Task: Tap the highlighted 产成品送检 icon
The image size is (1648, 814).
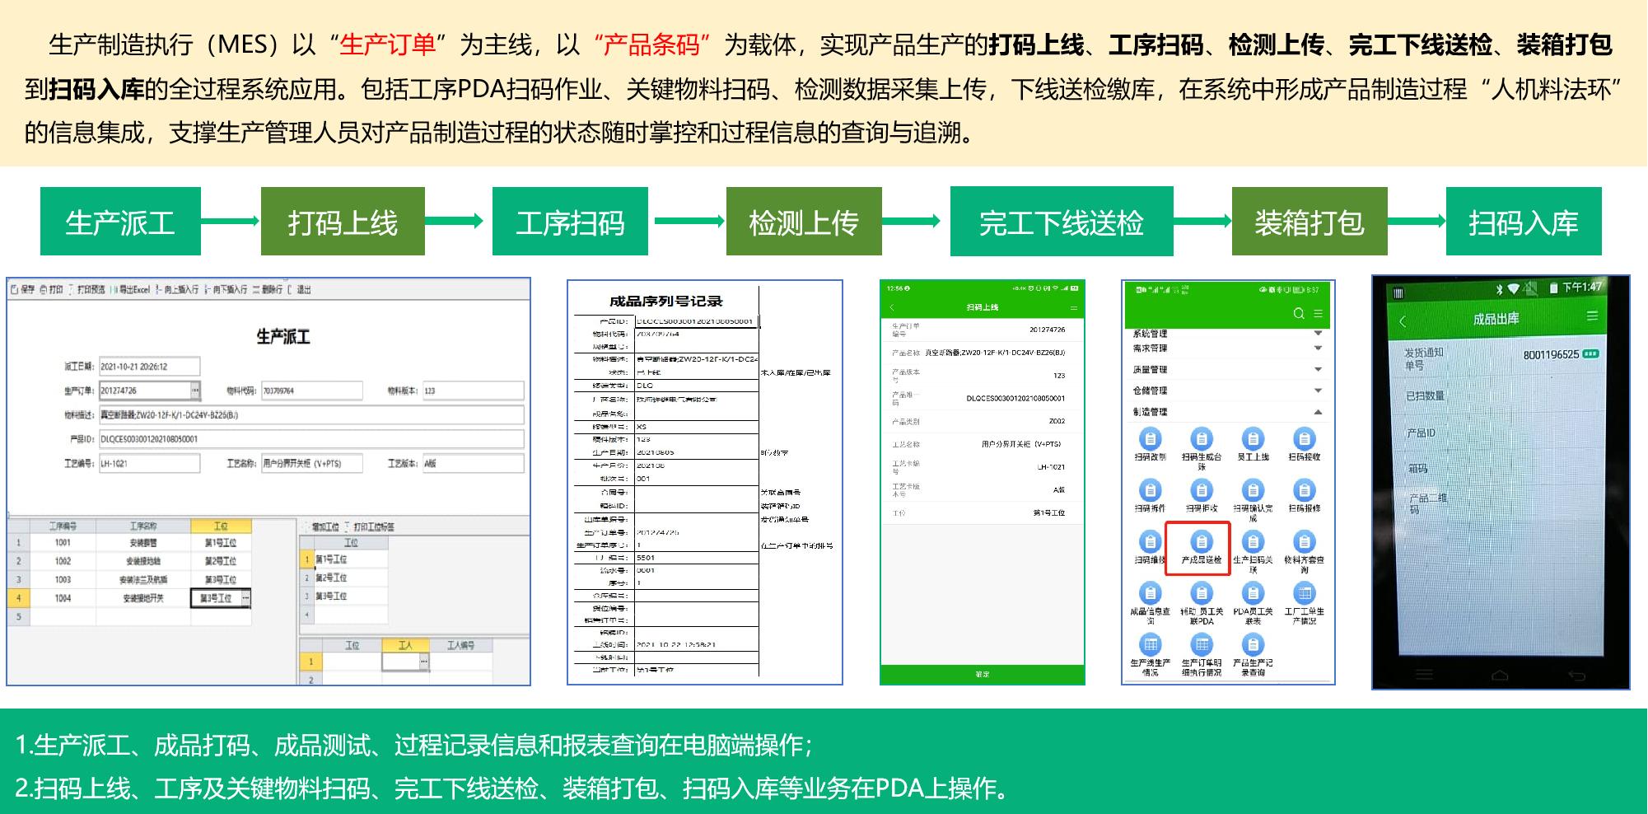Action: click(1202, 542)
